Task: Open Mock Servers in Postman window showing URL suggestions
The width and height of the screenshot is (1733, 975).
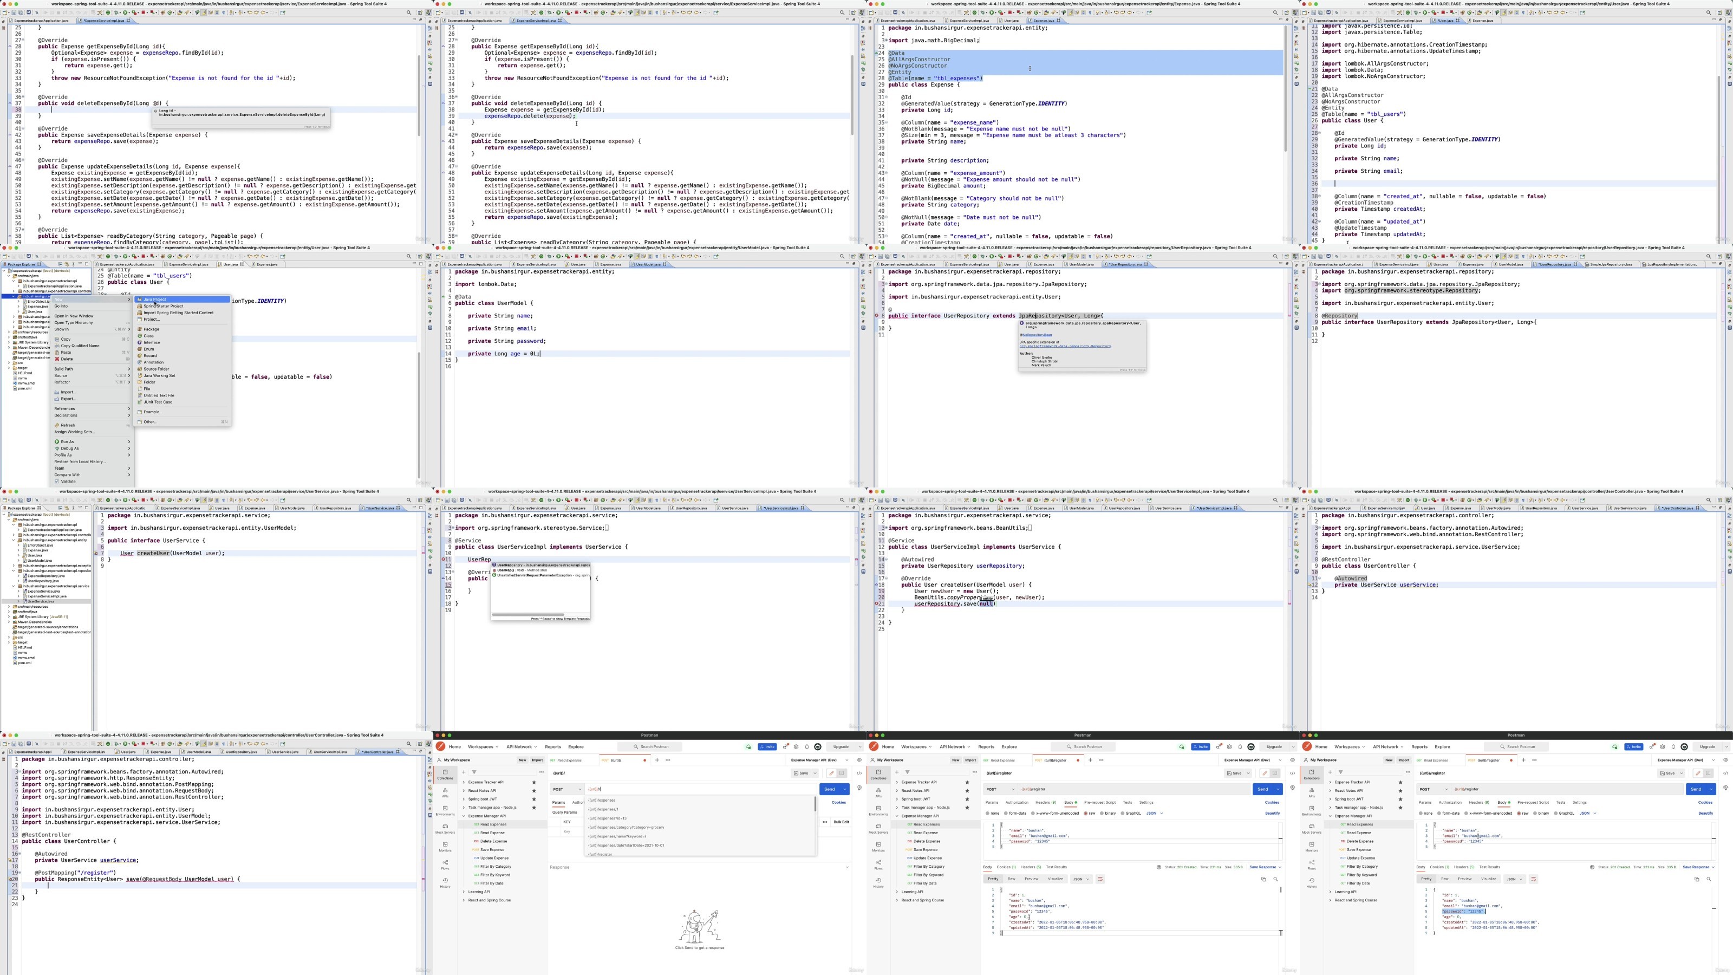Action: point(445,829)
